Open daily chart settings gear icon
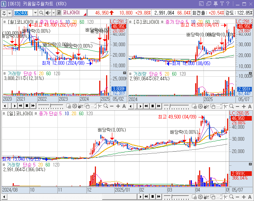 pos(200,197)
